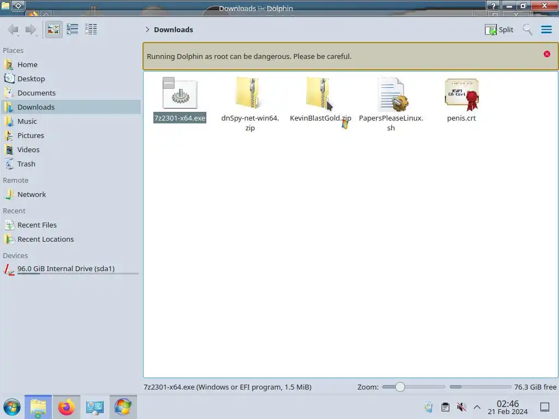This screenshot has height=419, width=559.
Task: Open 96.0 GiB Internal Drive (sda1)
Action: (71, 270)
